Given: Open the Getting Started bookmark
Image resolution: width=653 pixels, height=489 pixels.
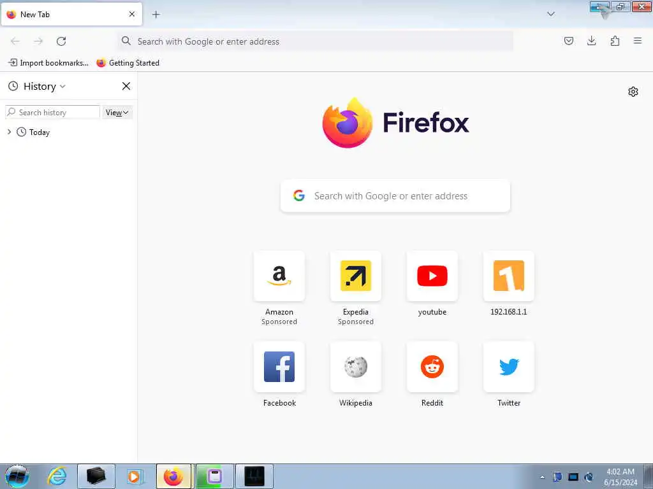Looking at the screenshot, I should [128, 63].
